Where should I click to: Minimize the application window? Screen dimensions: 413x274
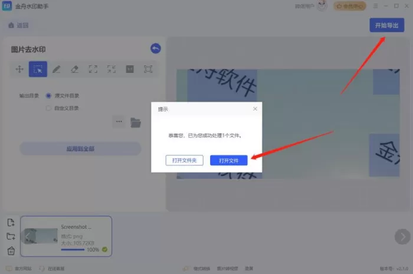point(386,6)
